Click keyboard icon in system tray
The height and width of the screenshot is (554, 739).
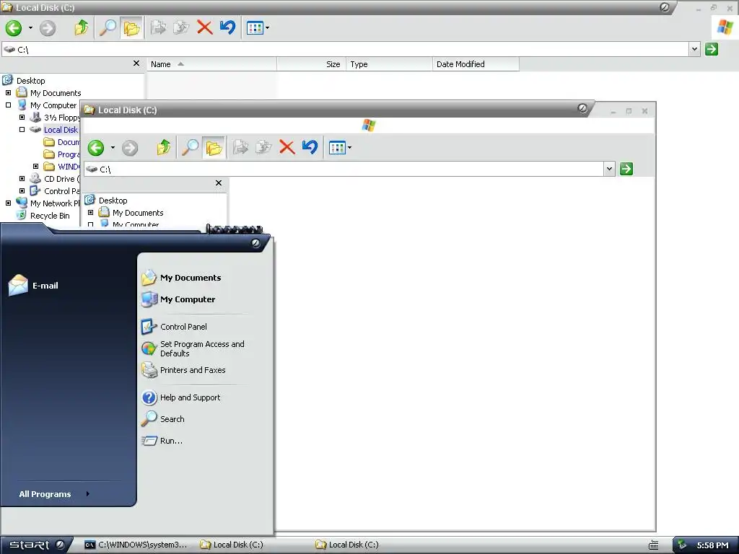653,545
